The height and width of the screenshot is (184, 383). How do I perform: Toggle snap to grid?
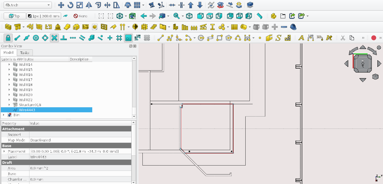pyautogui.click(x=119, y=38)
